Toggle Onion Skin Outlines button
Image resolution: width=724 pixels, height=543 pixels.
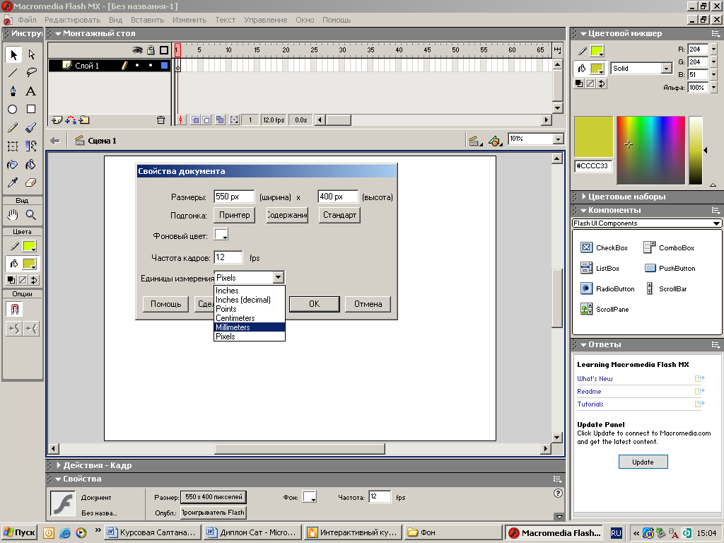[206, 120]
